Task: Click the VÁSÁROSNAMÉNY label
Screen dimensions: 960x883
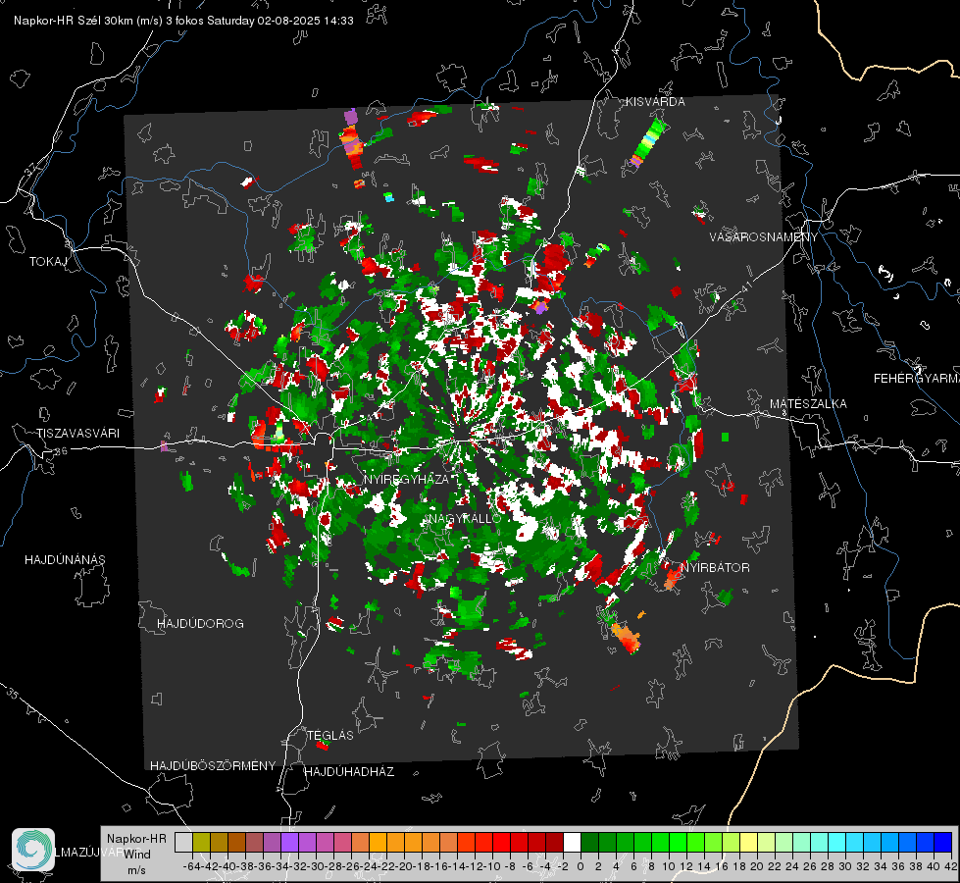Action: 764,237
